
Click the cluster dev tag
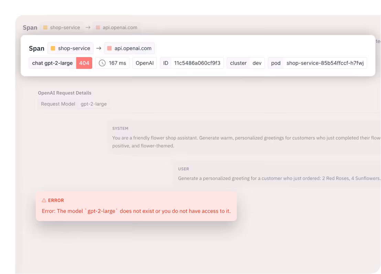coord(246,63)
